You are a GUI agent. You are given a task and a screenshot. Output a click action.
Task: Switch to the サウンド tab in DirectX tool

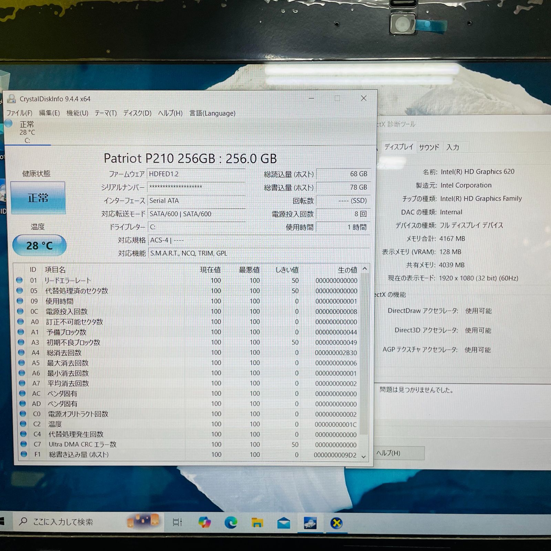click(429, 147)
